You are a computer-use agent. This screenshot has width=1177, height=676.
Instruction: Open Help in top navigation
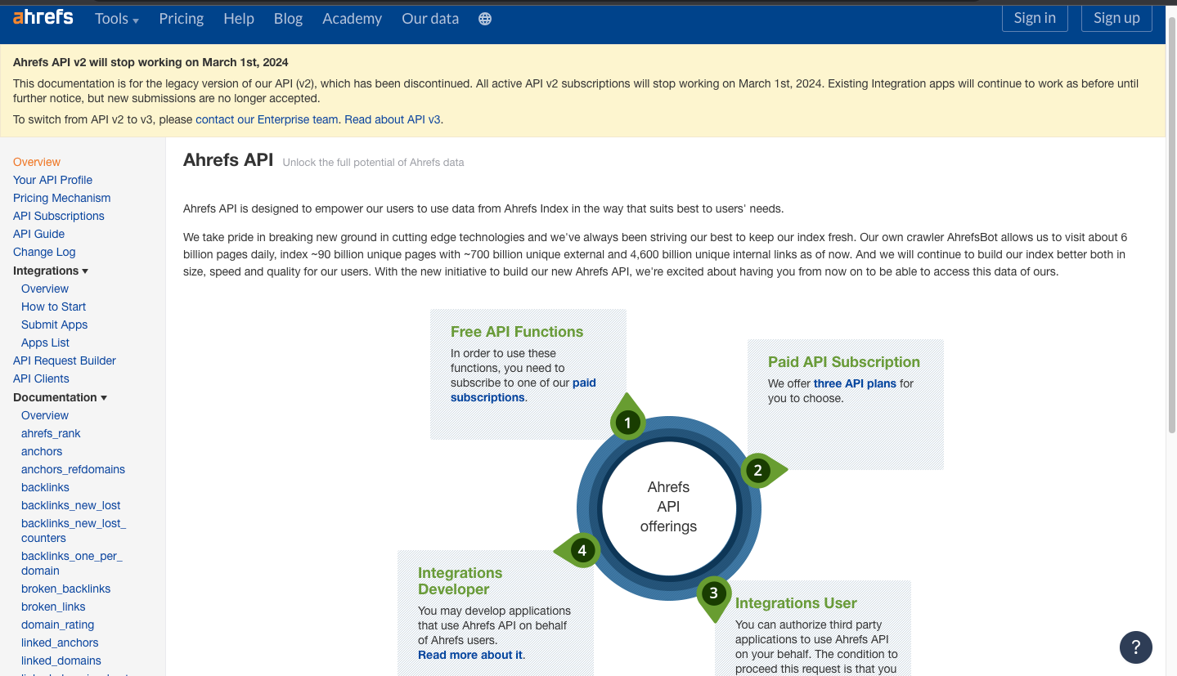[x=239, y=19]
